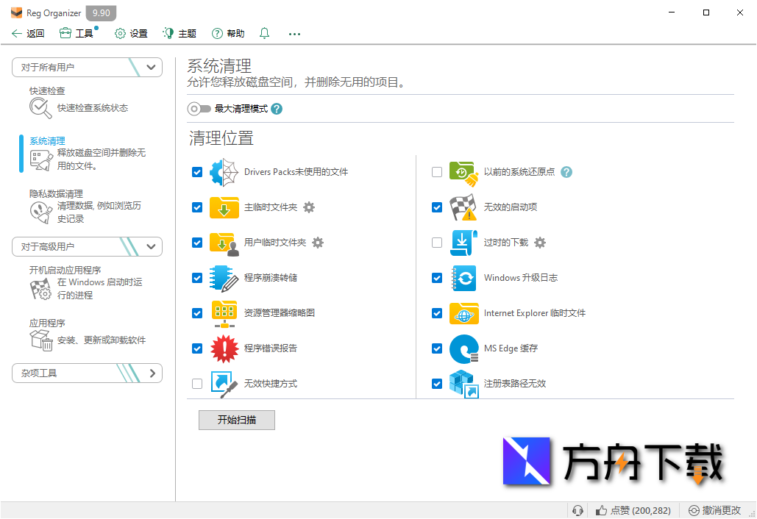Toggle on 最大清理模式
Screen dimensions: 757x519
click(x=199, y=107)
